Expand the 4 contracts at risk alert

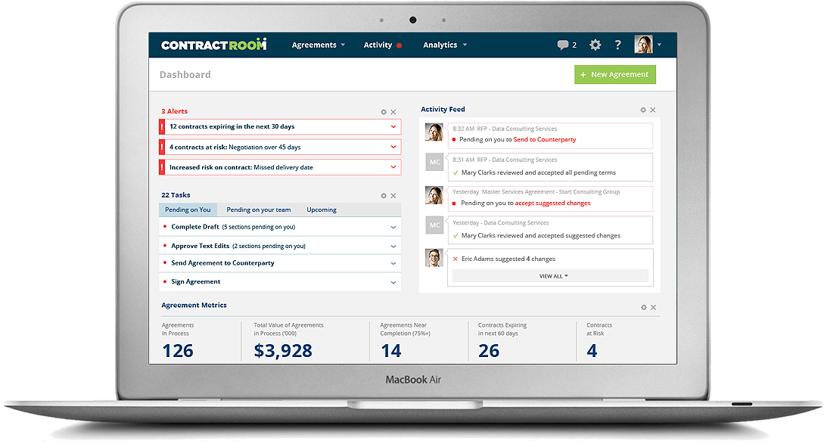click(x=393, y=147)
